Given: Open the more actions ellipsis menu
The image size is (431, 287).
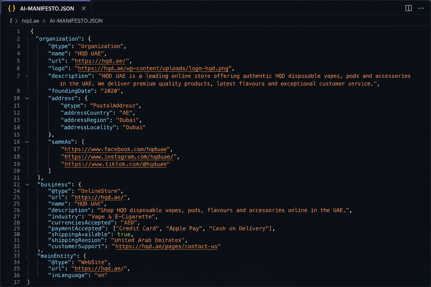Looking at the screenshot, I should click(421, 8).
